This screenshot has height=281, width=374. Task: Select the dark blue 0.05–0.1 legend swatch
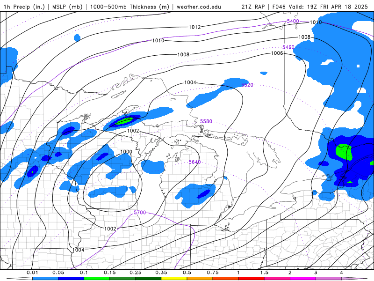71,279
